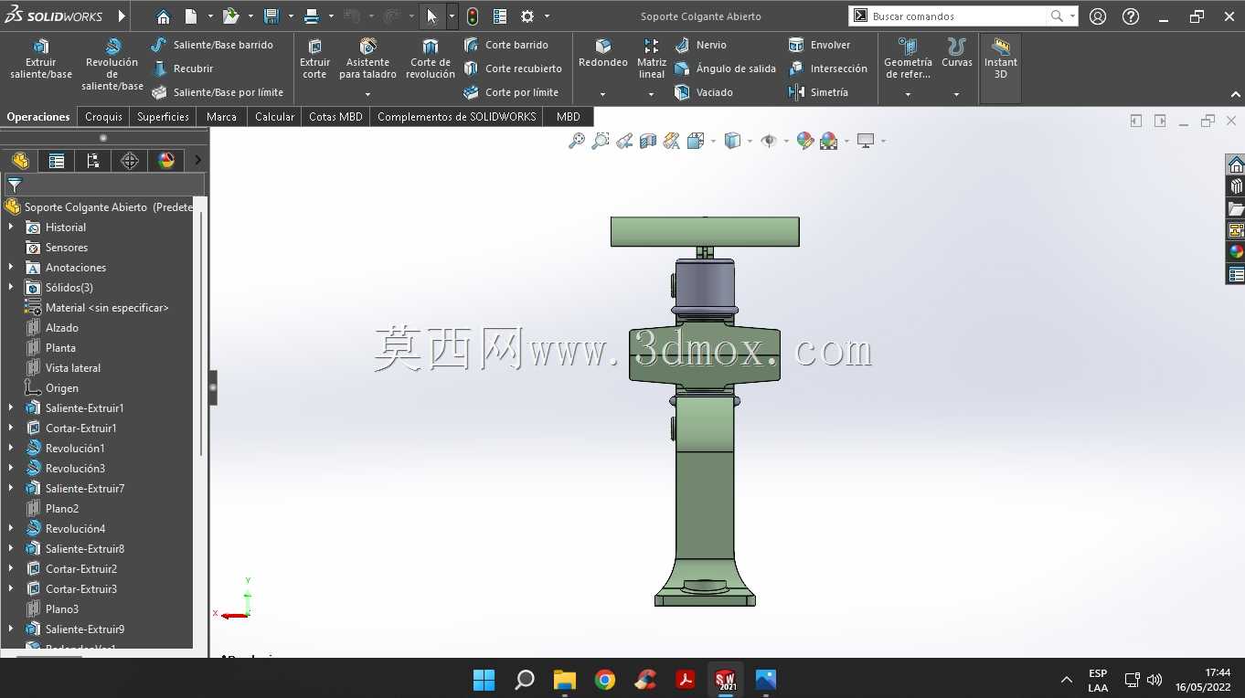Open Geometría de referencia tool
The width and height of the screenshot is (1245, 698).
[908, 59]
